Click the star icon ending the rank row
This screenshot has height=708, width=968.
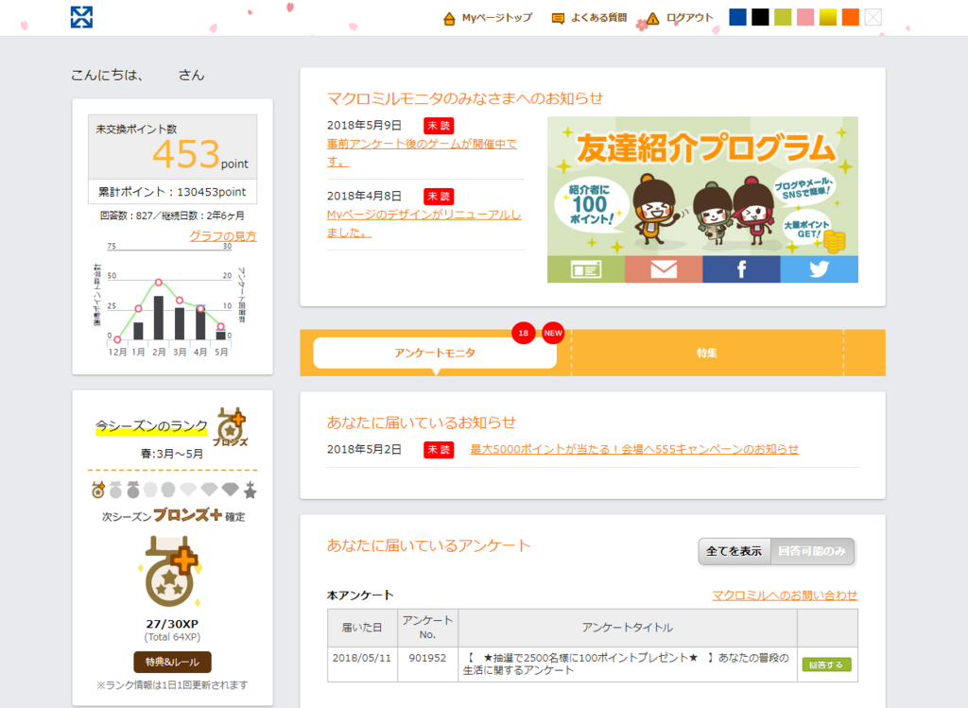coord(250,491)
